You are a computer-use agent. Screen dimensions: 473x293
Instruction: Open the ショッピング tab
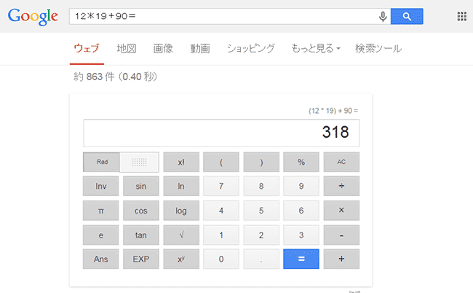[x=250, y=48]
